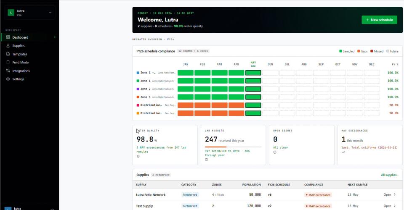Click the NEXT SAMPLE column header
Screen dimensions: 404x210
[357, 184]
